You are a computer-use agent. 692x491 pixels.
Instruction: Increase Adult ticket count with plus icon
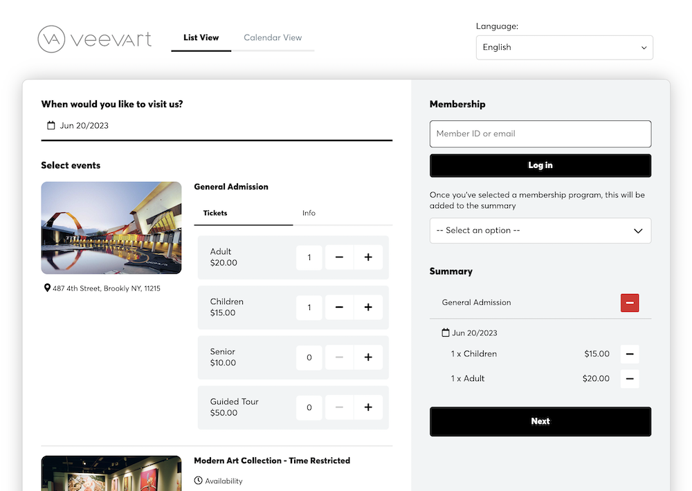pyautogui.click(x=368, y=257)
